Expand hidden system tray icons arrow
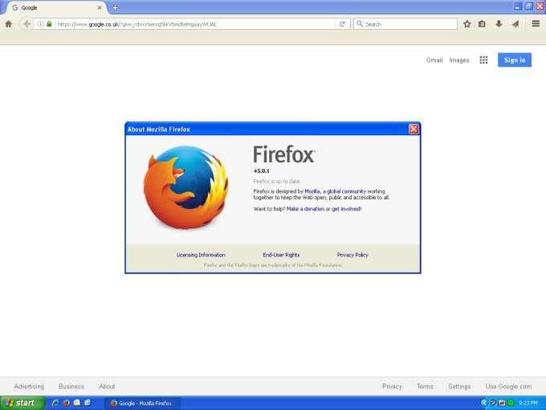This screenshot has height=410, width=546. click(x=483, y=403)
